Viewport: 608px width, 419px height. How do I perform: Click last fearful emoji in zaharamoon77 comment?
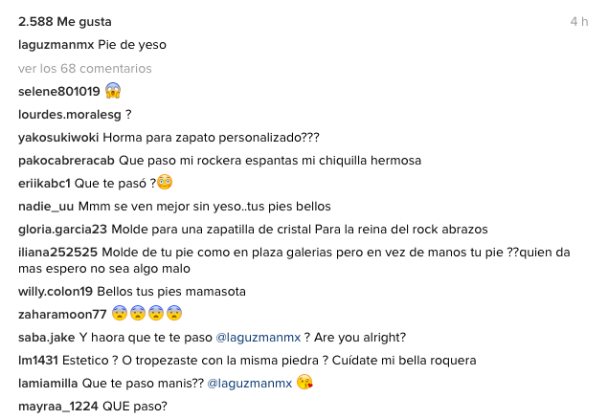(174, 313)
